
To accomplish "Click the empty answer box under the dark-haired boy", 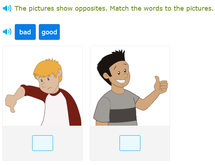I will click(x=130, y=143).
